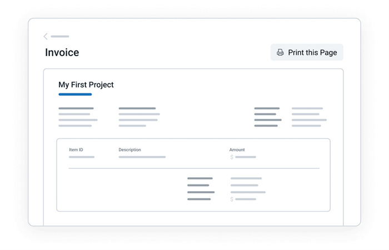Click the first address block's top line
Viewport: 389px width, 250px height.
pyautogui.click(x=76, y=108)
